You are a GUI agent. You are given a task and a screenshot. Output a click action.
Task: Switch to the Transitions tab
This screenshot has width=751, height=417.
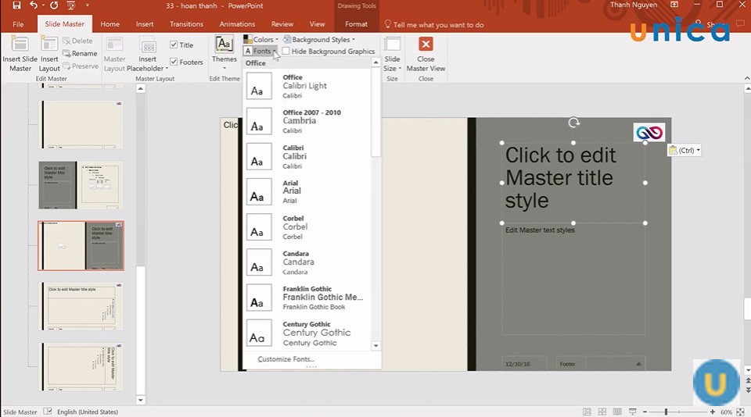(186, 24)
